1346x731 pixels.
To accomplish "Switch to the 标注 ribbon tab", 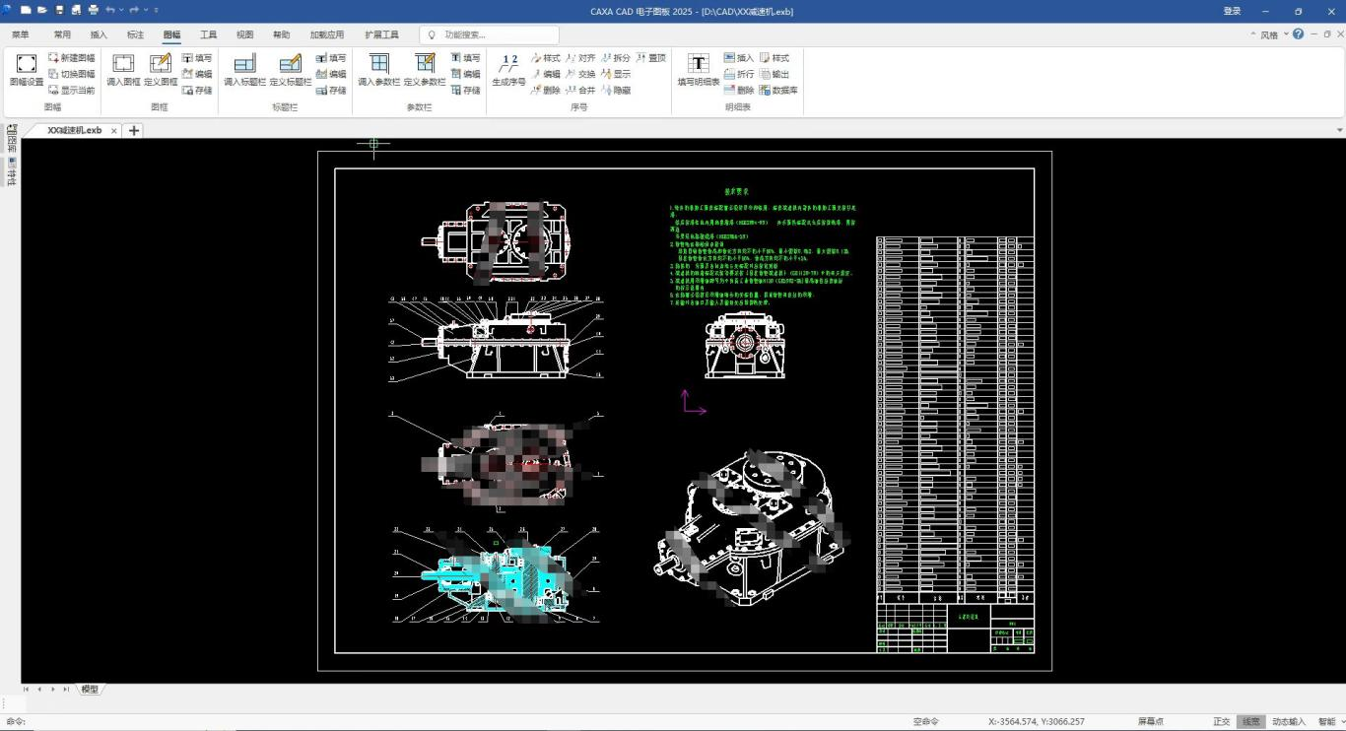I will [x=135, y=34].
